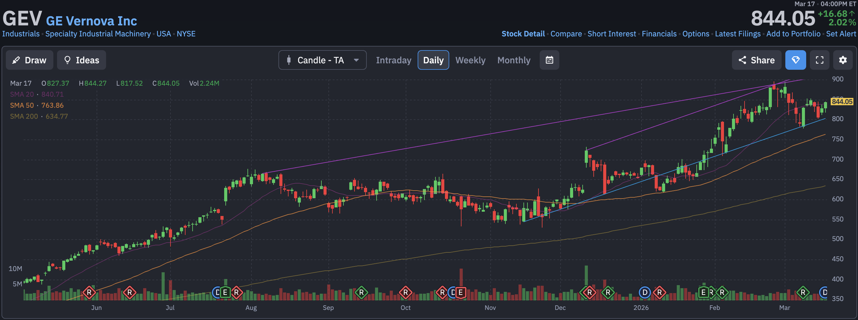The height and width of the screenshot is (320, 858).
Task: Switch to Weekly timeframe
Action: 470,60
